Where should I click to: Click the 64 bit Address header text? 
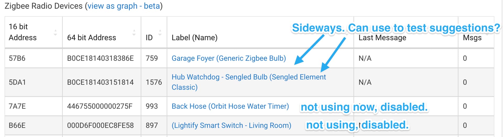[91, 38]
